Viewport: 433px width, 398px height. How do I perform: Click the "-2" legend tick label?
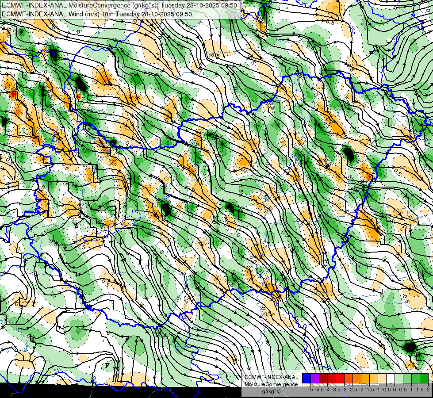tap(361, 390)
